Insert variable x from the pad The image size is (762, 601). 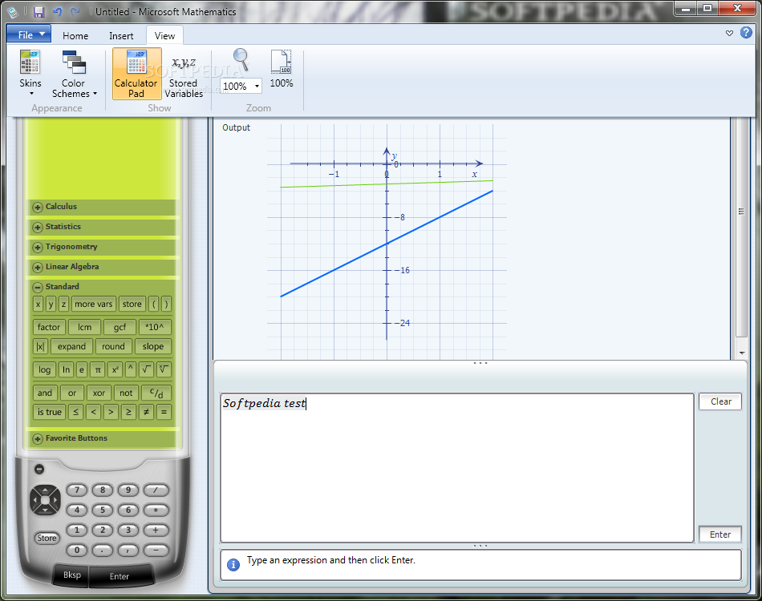click(x=39, y=305)
